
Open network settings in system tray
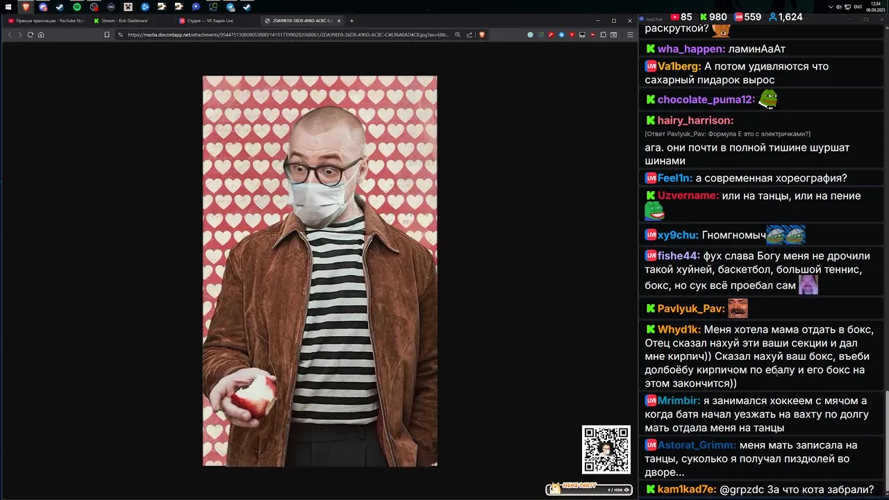click(x=847, y=7)
